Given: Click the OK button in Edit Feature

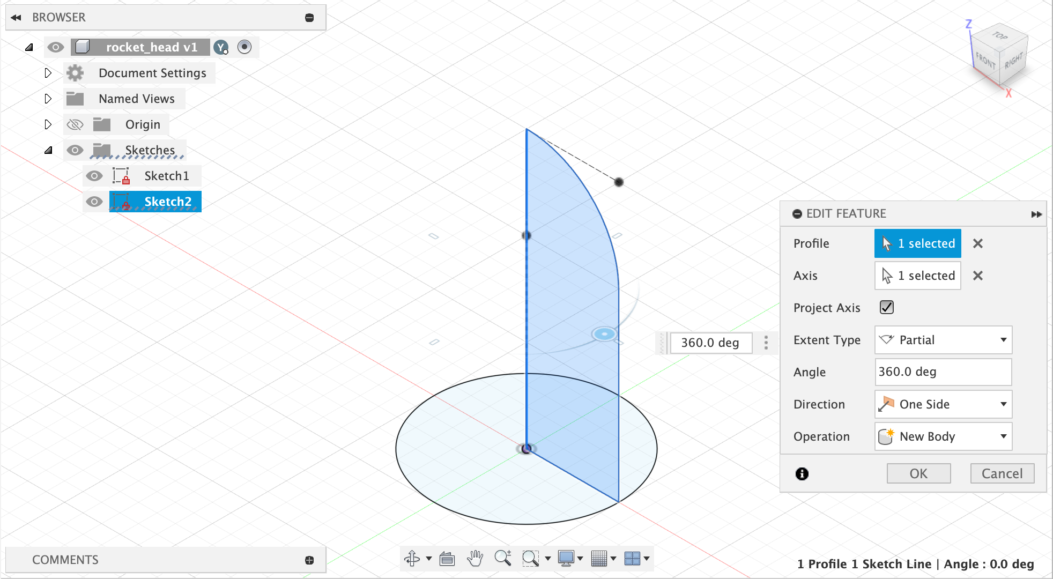Looking at the screenshot, I should (918, 473).
